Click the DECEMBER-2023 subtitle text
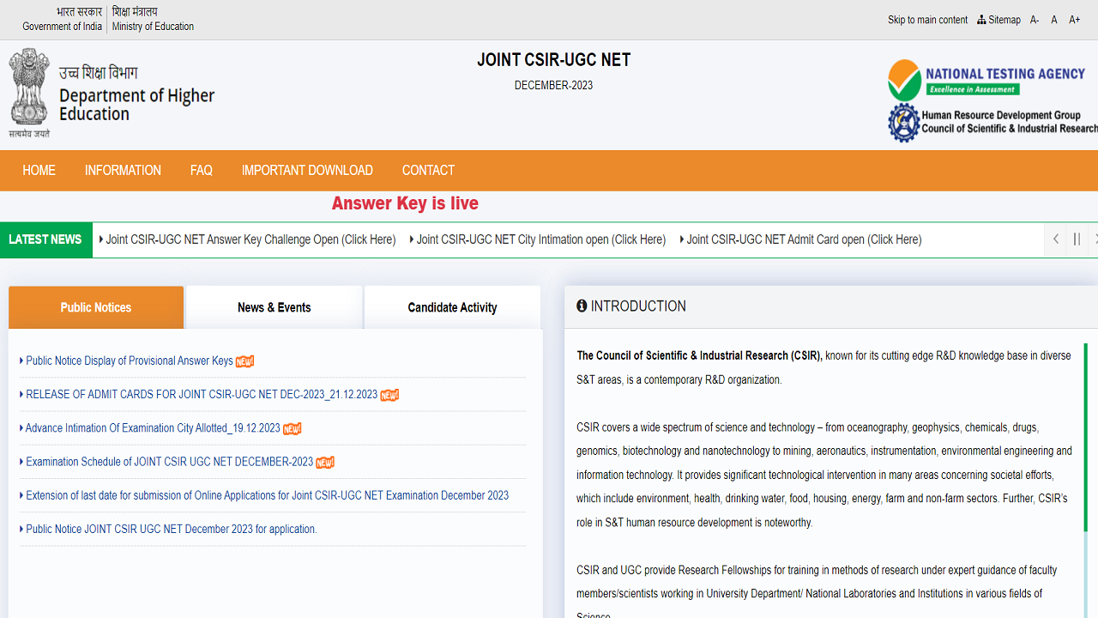The image size is (1098, 618). point(553,85)
